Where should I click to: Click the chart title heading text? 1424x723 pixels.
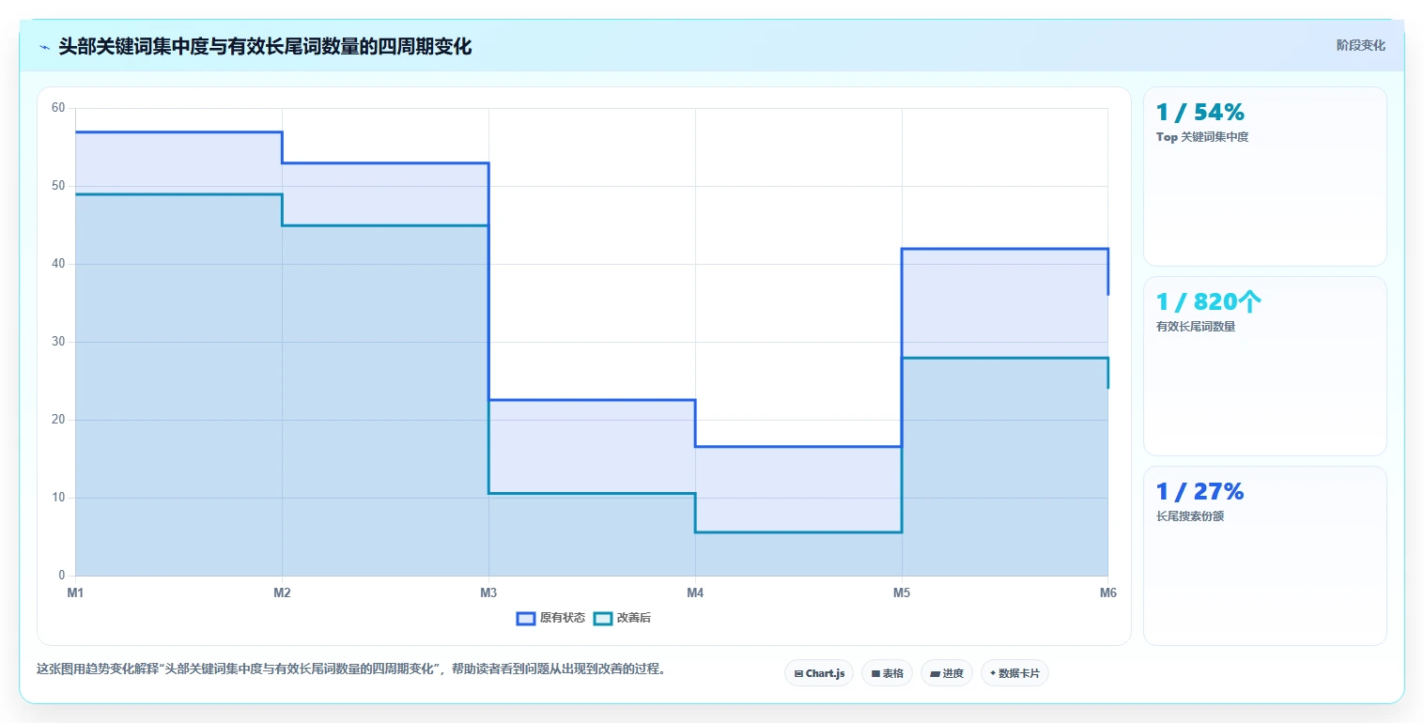pos(265,46)
